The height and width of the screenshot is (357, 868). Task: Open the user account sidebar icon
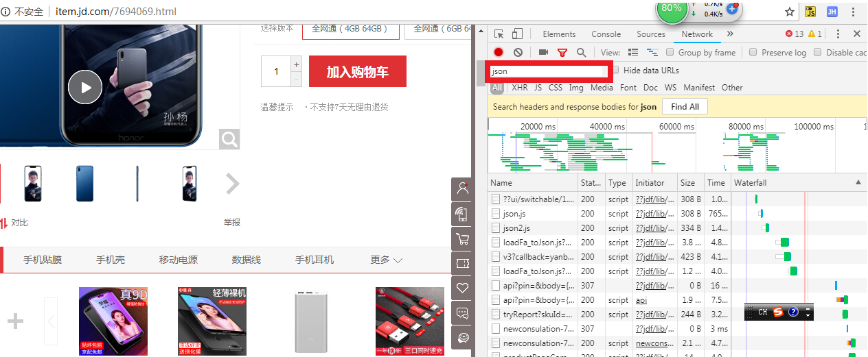point(463,190)
